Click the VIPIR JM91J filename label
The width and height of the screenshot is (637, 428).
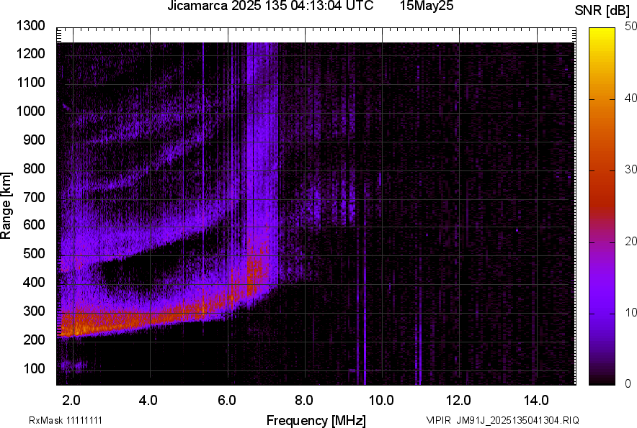tap(502, 420)
